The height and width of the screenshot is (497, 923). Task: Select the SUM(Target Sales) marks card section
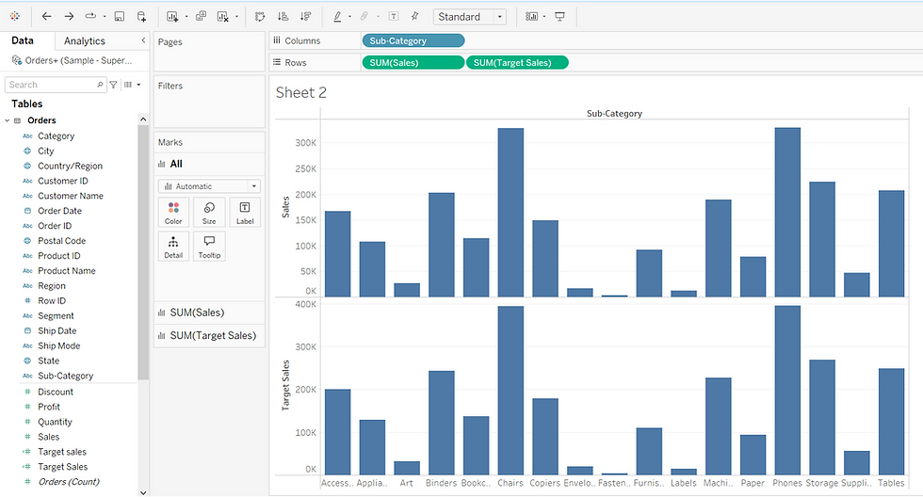[209, 336]
